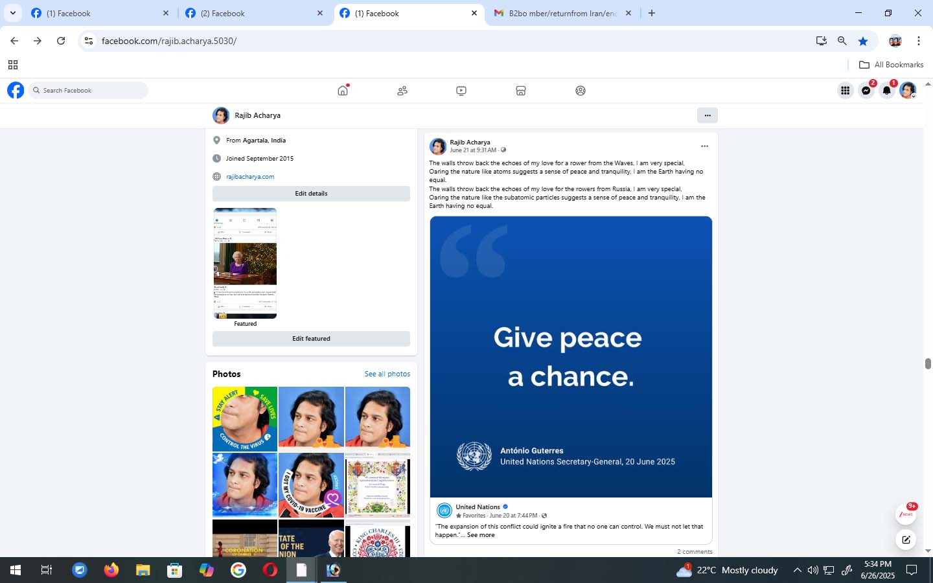Open Chrome profile avatar
Screen dimensions: 933x583
click(895, 41)
